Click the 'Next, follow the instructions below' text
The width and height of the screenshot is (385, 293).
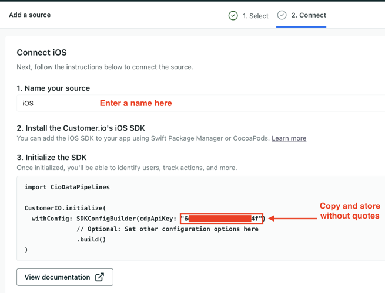[105, 67]
